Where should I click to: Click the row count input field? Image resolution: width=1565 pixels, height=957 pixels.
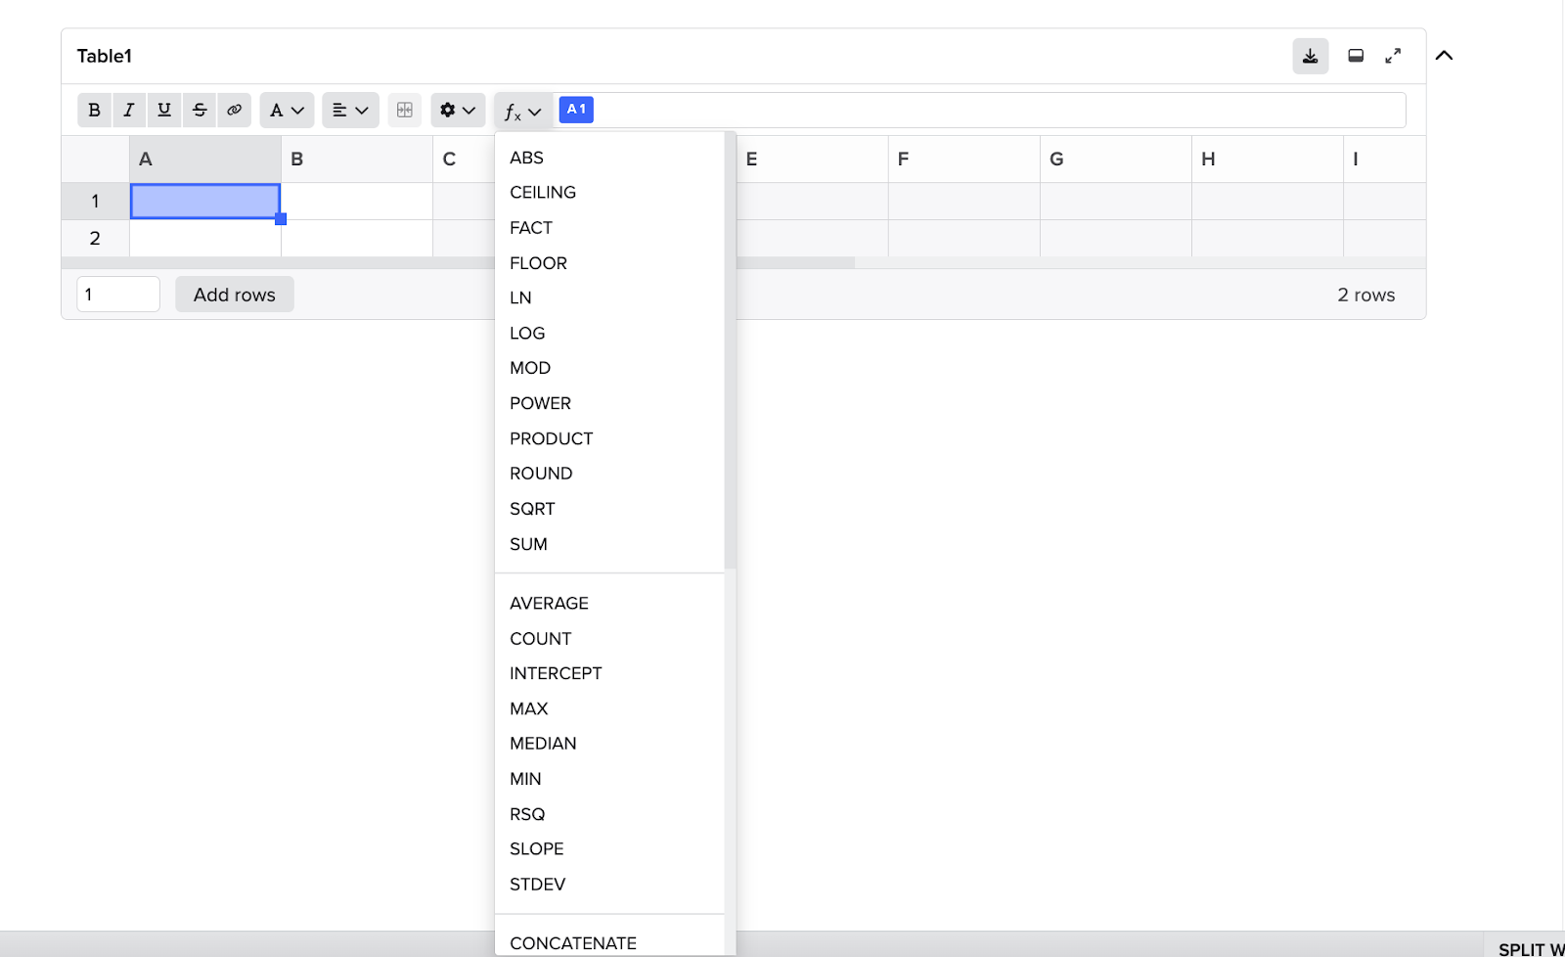coord(118,295)
